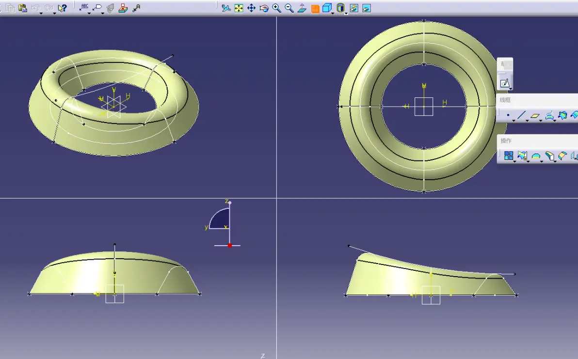Click the compass Z axis handle
This screenshot has height=359, width=578.
point(230,203)
